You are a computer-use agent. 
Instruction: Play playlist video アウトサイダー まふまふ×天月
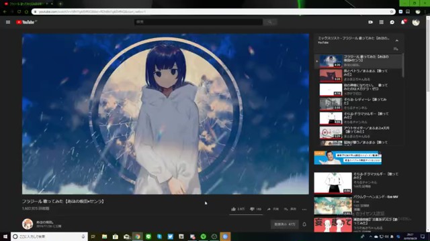(x=359, y=132)
